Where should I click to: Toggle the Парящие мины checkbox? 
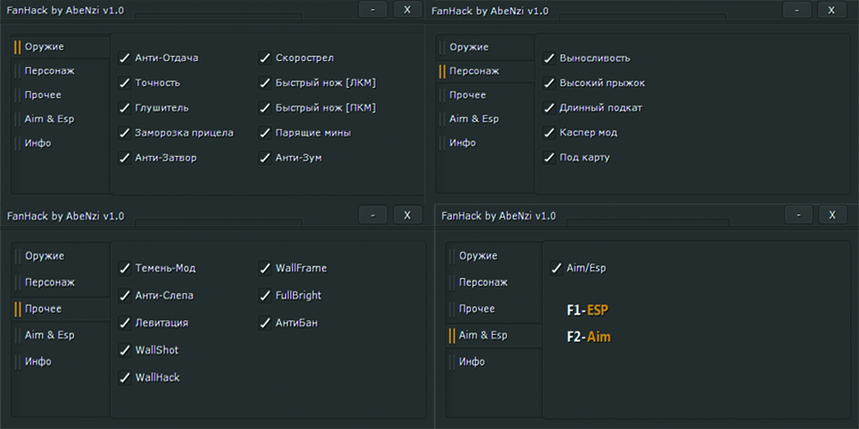coord(265,133)
